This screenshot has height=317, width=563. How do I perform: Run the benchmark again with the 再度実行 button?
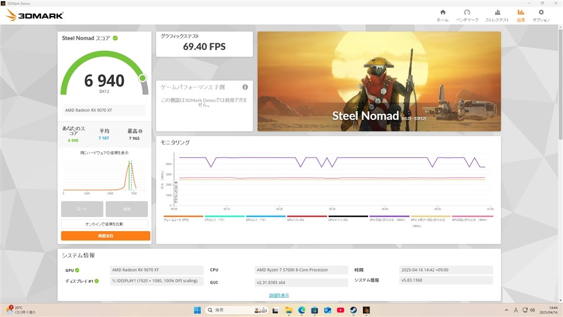(x=104, y=236)
